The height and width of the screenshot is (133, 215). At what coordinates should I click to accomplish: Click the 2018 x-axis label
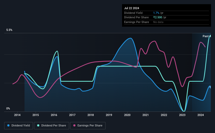(91, 115)
